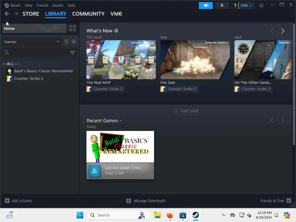Image resolution: width=296 pixels, height=222 pixels.
Task: Click Add a Game
Action: click(18, 201)
